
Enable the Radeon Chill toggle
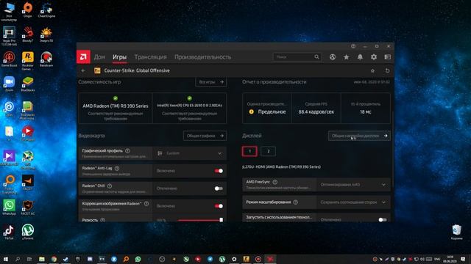tap(219, 188)
